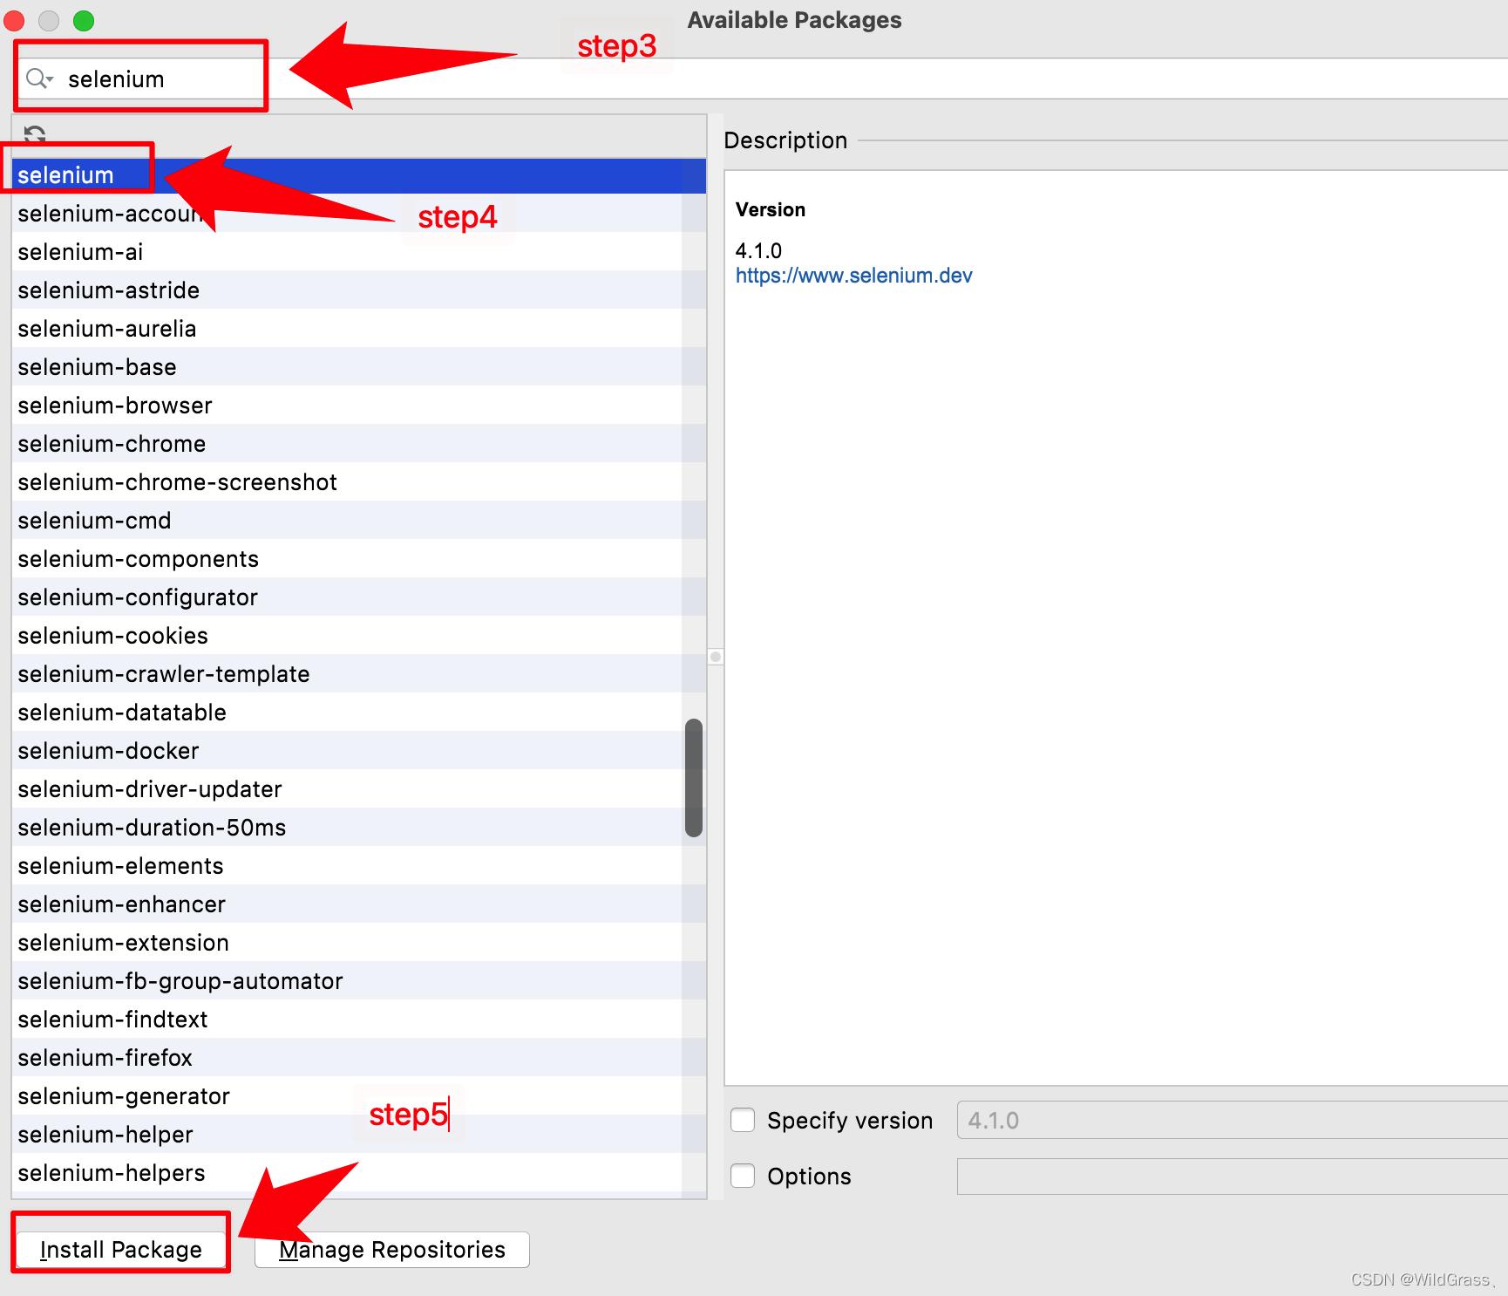Image resolution: width=1508 pixels, height=1296 pixels.
Task: Click the Options text field
Action: pyautogui.click(x=1233, y=1177)
